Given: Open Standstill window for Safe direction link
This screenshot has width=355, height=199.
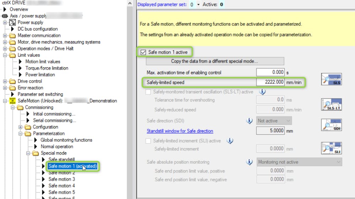Looking at the screenshot, I should pyautogui.click(x=180, y=131).
